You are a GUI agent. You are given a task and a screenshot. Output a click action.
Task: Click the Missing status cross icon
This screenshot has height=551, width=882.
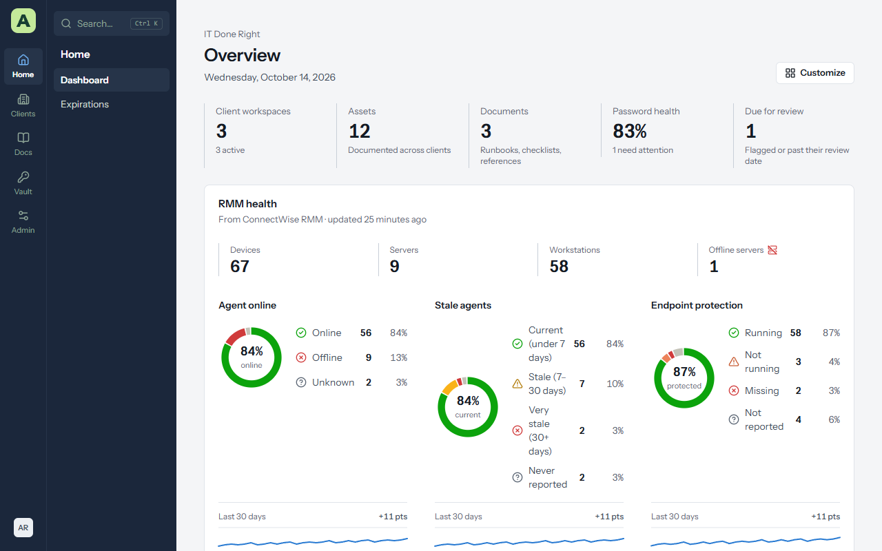[x=734, y=391]
